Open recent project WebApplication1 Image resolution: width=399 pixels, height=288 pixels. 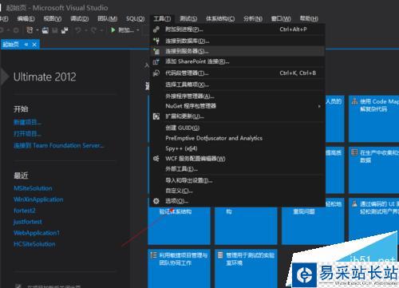click(x=37, y=233)
